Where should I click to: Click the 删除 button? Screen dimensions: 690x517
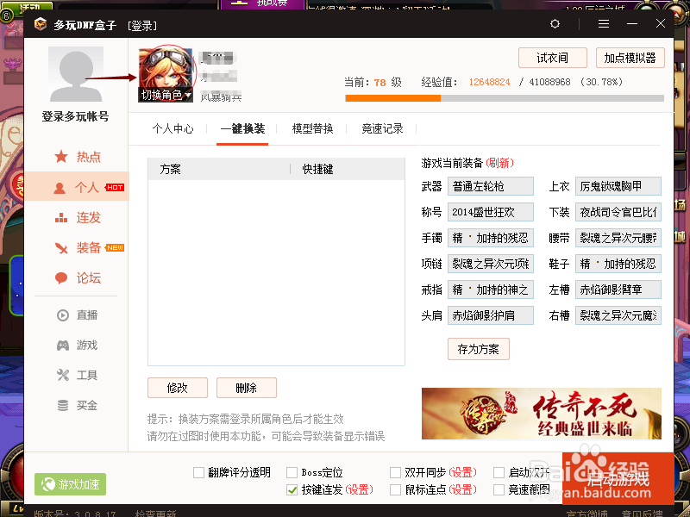click(x=247, y=388)
